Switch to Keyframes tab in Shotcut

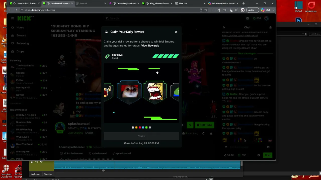point(35,174)
